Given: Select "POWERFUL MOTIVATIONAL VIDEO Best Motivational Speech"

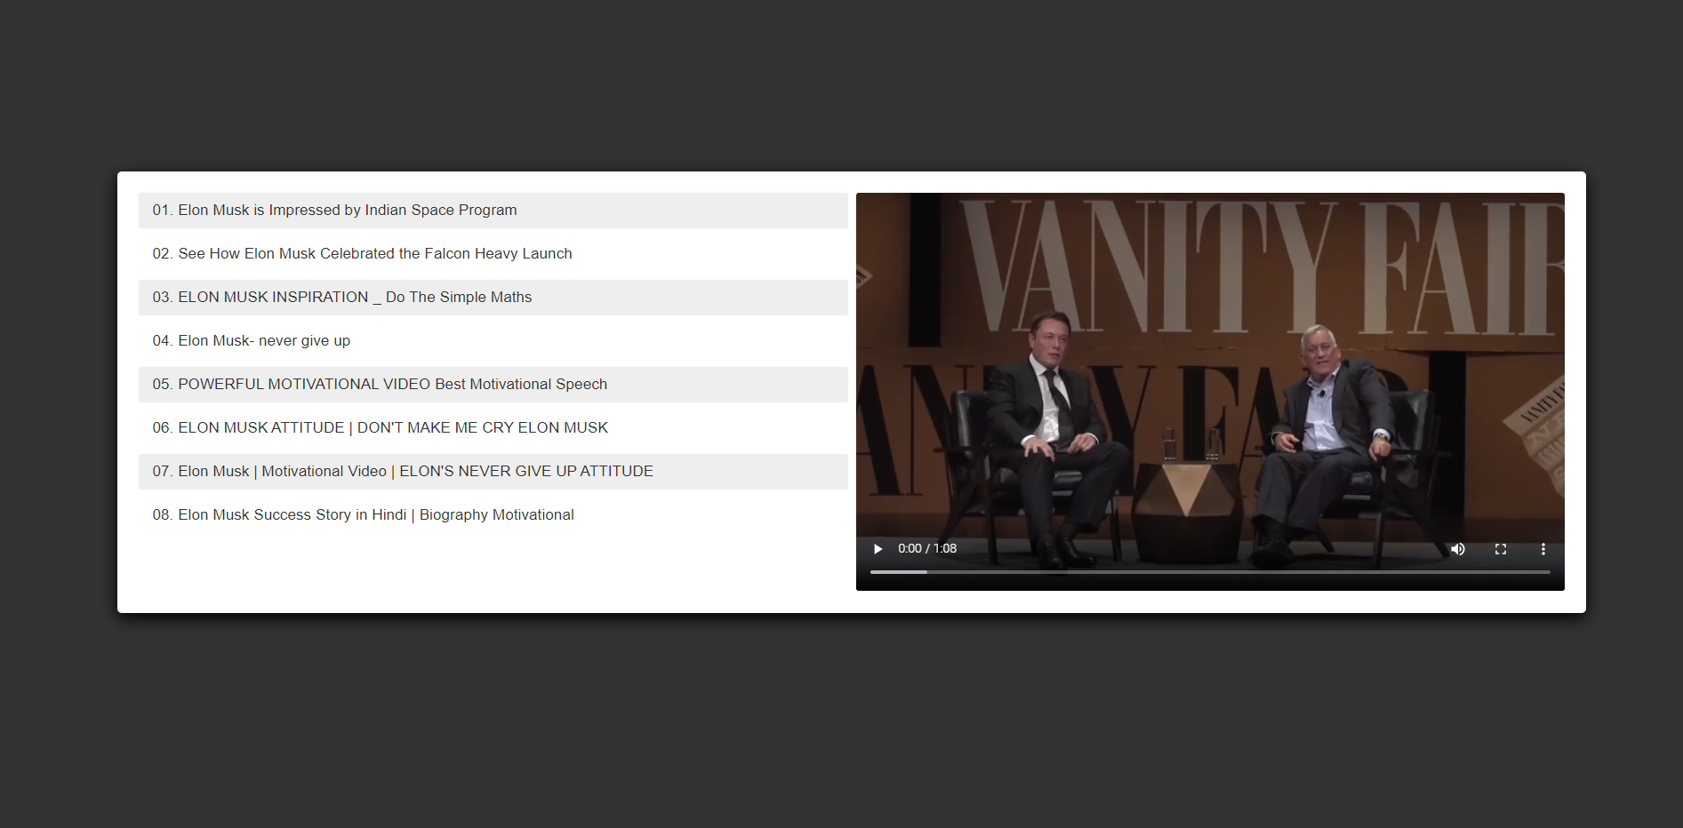Looking at the screenshot, I should 392,385.
